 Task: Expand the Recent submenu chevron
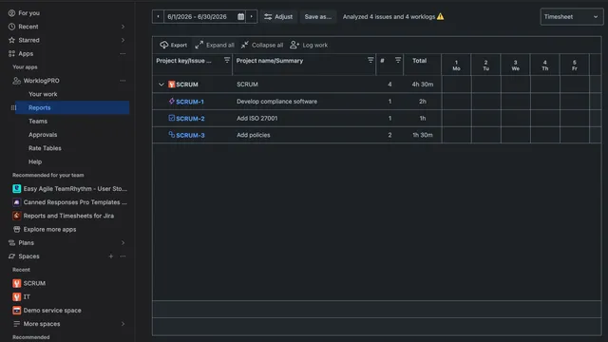click(123, 27)
